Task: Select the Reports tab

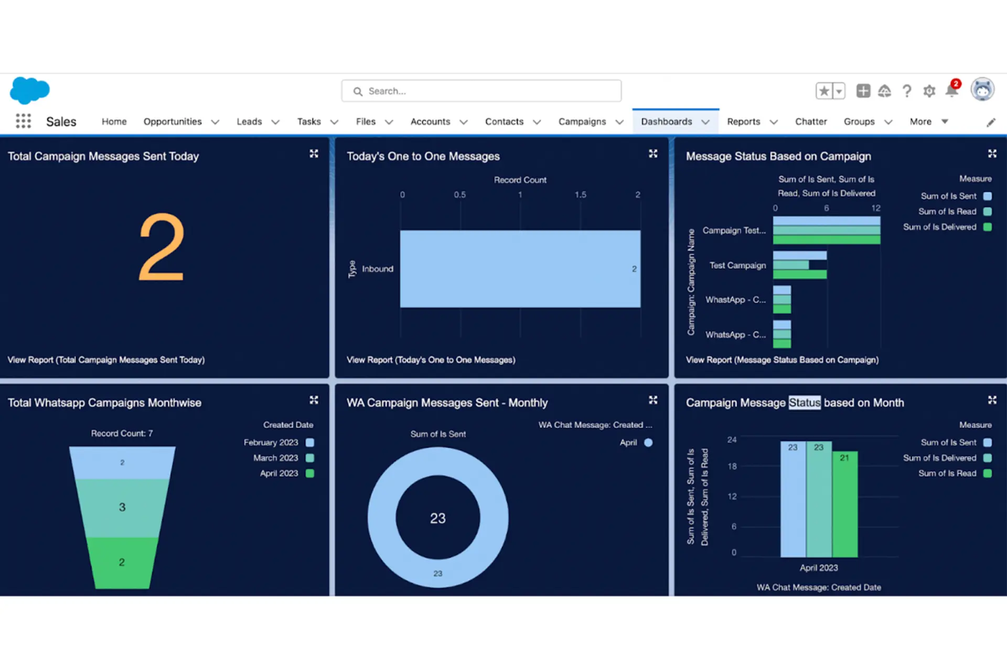Action: [x=745, y=121]
